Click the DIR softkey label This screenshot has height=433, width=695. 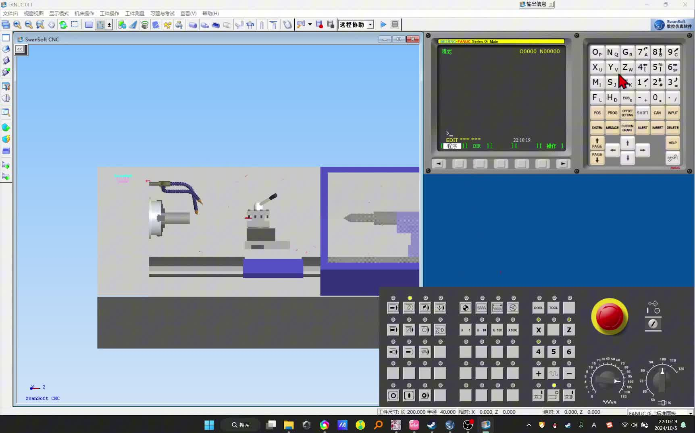pos(477,146)
